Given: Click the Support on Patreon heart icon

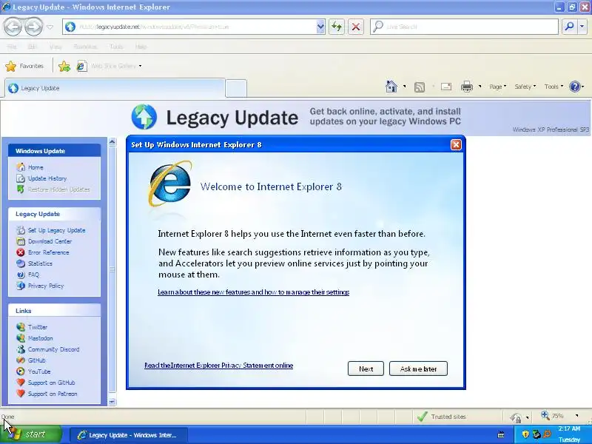Looking at the screenshot, I should click(21, 394).
